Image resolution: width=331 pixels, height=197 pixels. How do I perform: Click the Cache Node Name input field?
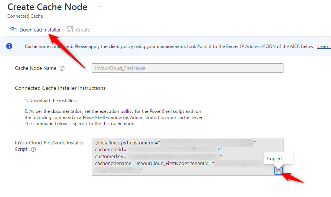point(187,68)
